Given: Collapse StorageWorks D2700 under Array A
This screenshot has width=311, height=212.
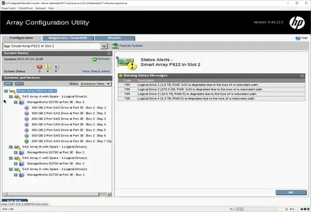Looking at the screenshot, I should (16, 103).
